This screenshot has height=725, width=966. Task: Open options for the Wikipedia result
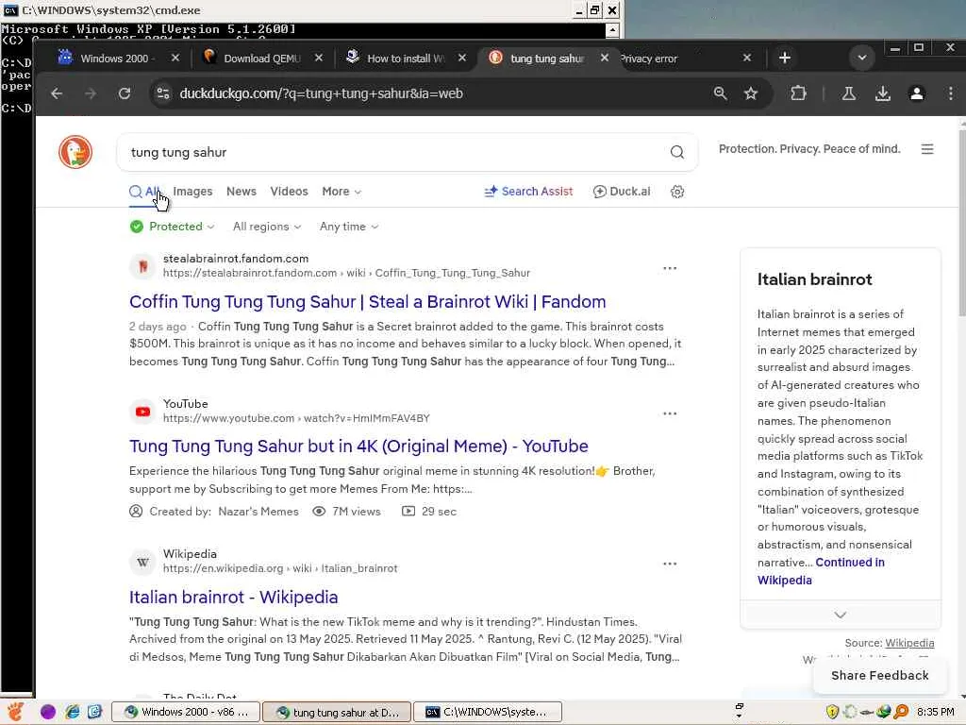coord(670,564)
